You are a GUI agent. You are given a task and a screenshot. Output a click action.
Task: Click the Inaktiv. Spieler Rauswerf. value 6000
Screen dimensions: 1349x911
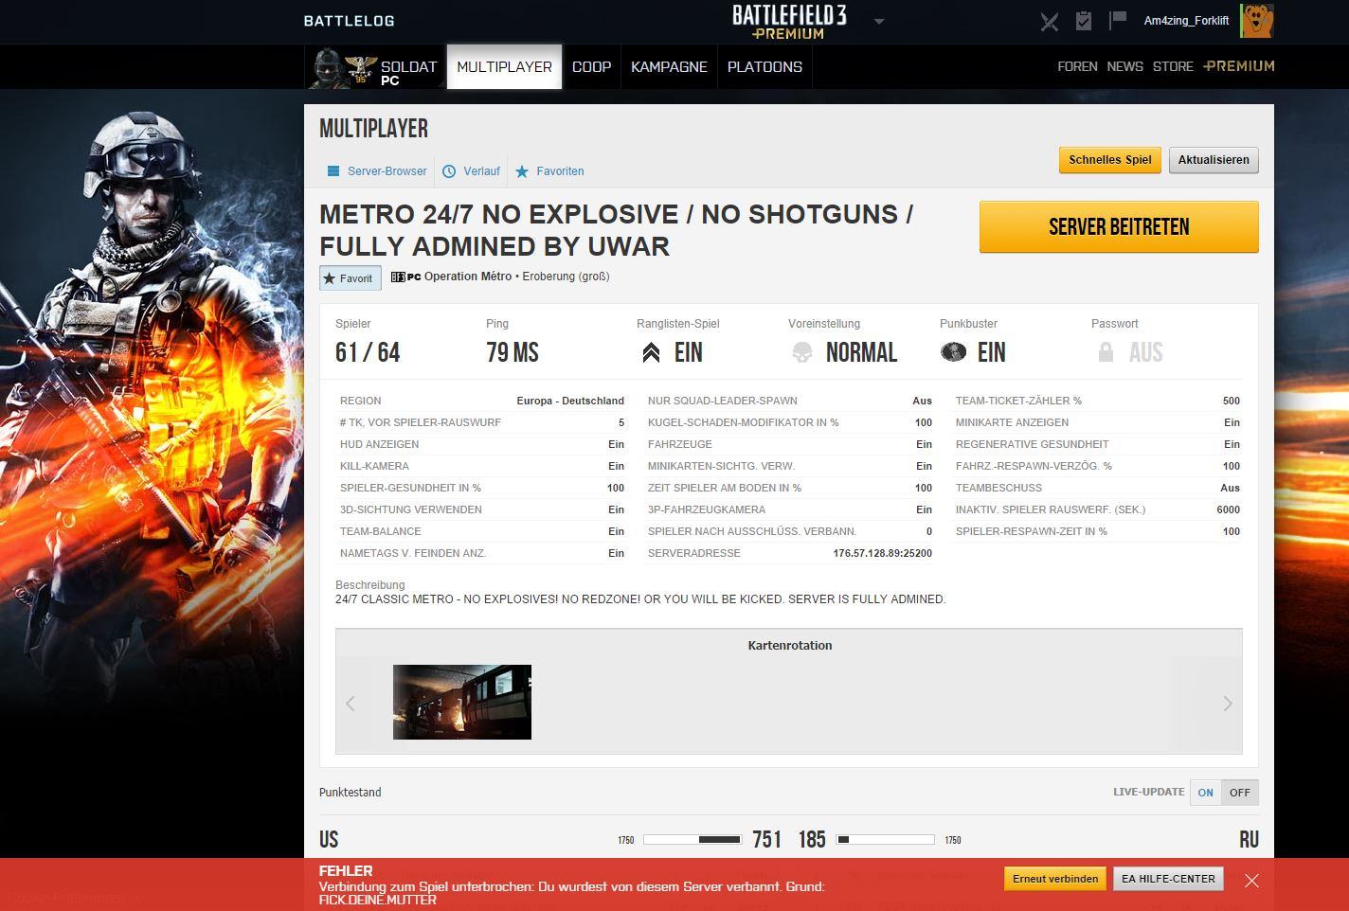pyautogui.click(x=1228, y=510)
